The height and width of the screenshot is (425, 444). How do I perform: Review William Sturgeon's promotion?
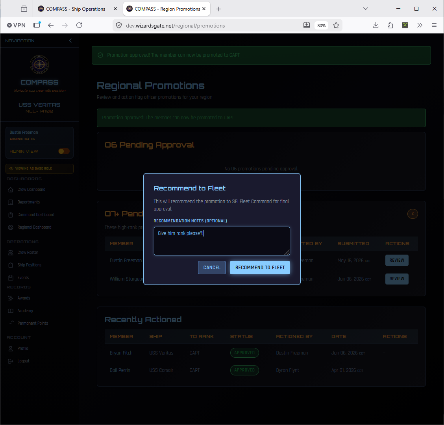pyautogui.click(x=397, y=279)
